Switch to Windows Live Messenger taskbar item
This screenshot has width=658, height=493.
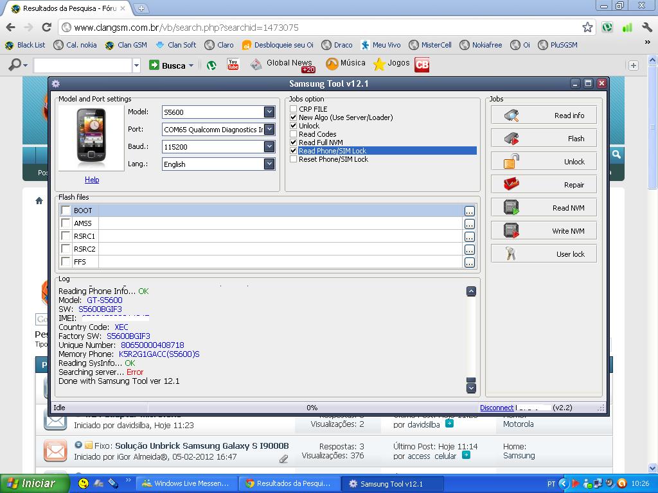click(187, 483)
